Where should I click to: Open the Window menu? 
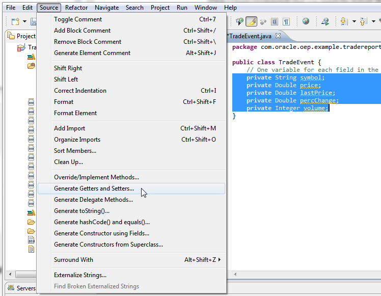point(206,8)
